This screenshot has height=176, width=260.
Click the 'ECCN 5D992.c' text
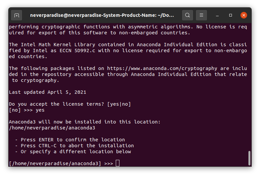pos(77,51)
